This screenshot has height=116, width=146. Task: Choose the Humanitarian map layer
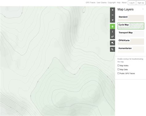pos(131,50)
